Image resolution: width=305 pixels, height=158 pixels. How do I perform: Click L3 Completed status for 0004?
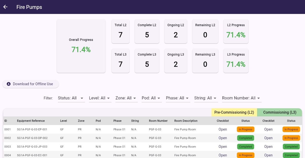(x=291, y=155)
